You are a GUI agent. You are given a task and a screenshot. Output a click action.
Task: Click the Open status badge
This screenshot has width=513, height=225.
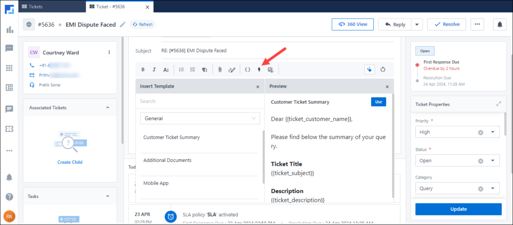tap(425, 51)
